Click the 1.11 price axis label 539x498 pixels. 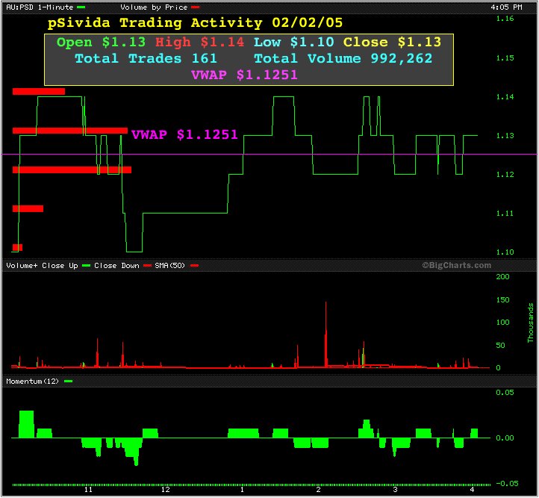pyautogui.click(x=505, y=214)
